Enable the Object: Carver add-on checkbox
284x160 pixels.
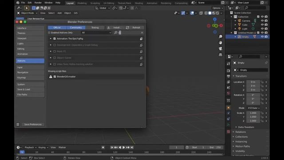click(55, 58)
